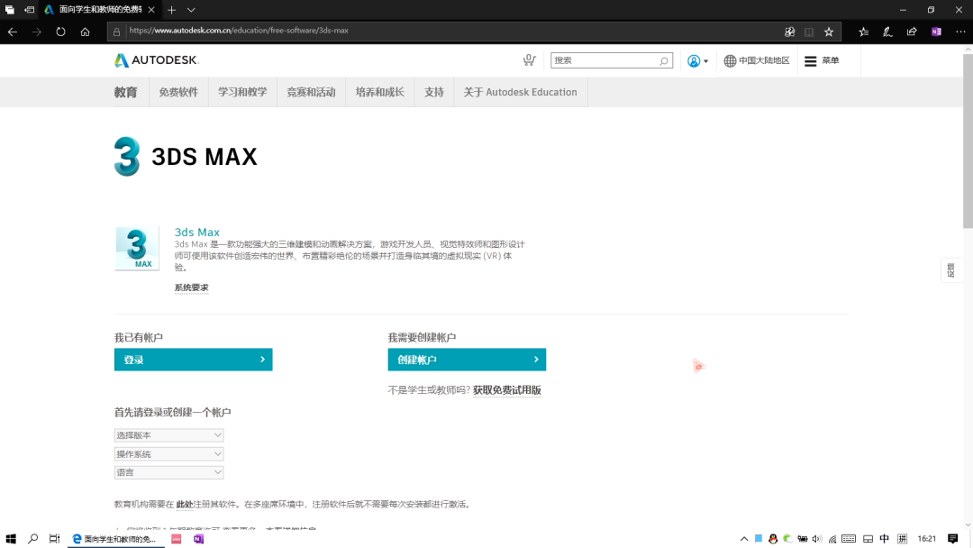
Task: Click the 3ds Max product thumbnail
Action: [x=137, y=248]
